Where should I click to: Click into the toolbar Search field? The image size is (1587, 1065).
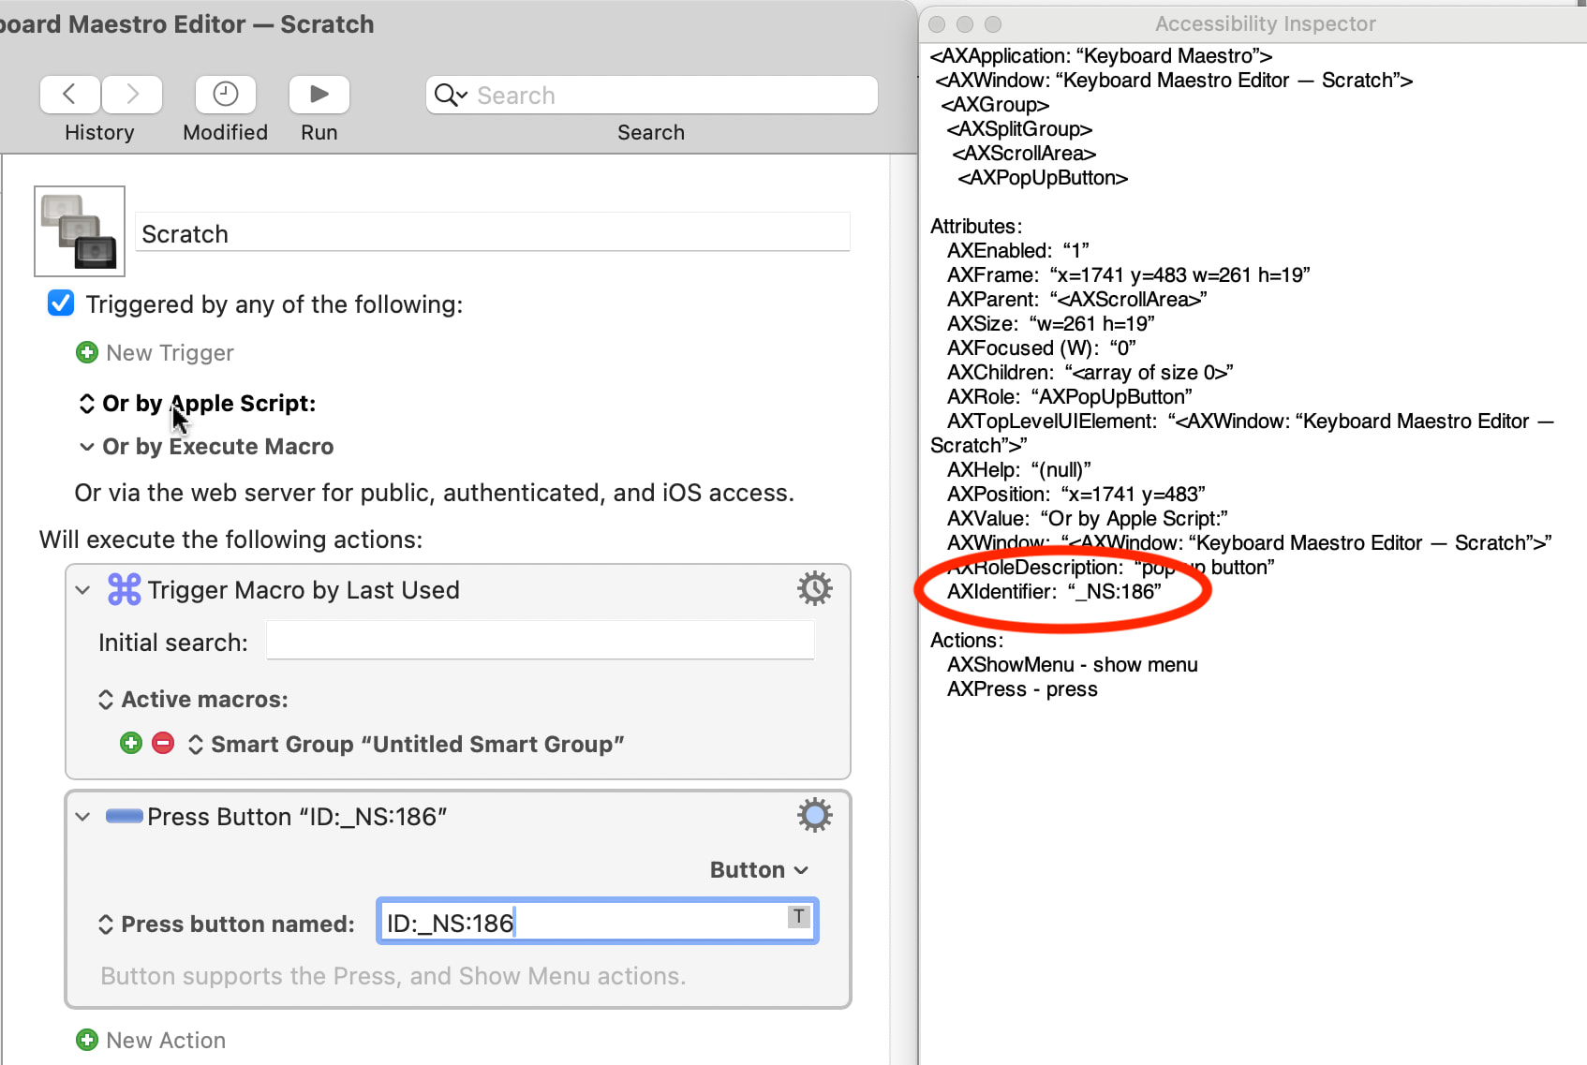pyautogui.click(x=652, y=95)
